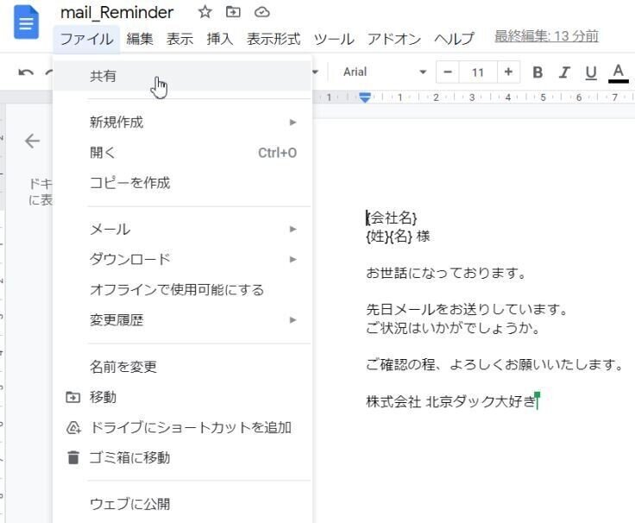
Task: Open the Arial font dropdown
Action: point(384,72)
